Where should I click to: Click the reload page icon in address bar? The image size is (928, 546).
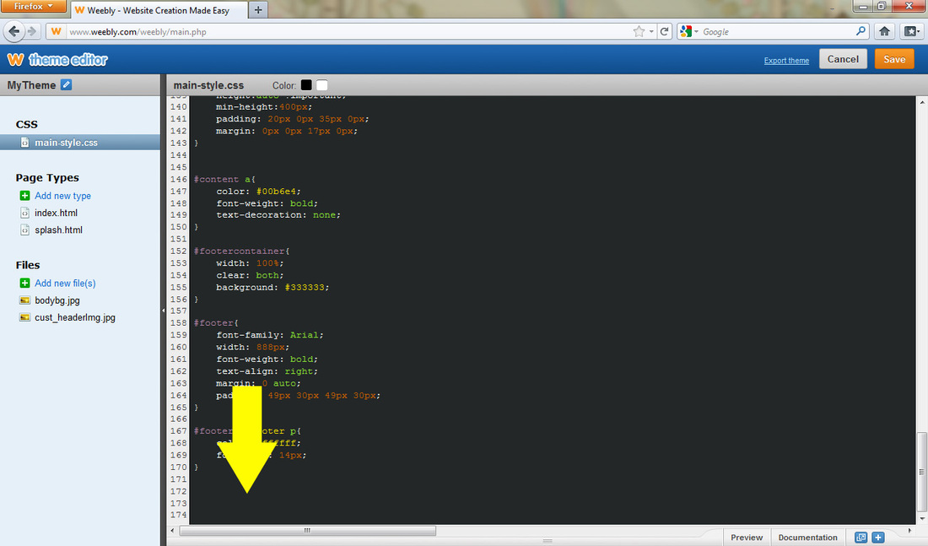665,31
